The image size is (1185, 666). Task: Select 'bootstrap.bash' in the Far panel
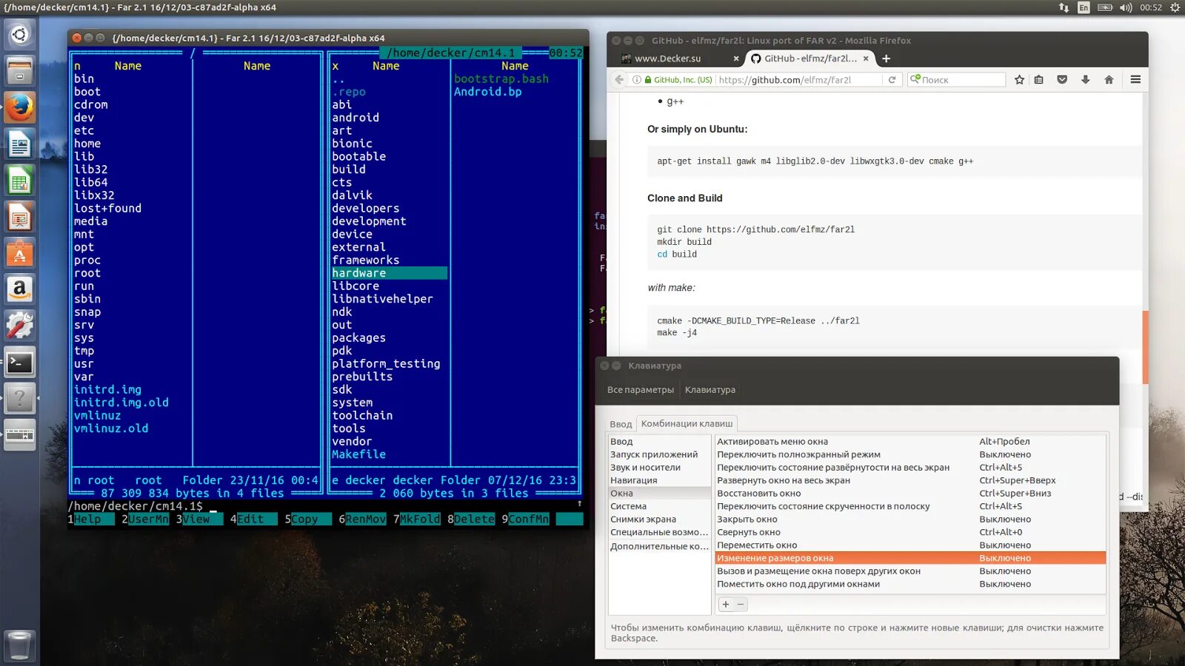click(x=501, y=78)
